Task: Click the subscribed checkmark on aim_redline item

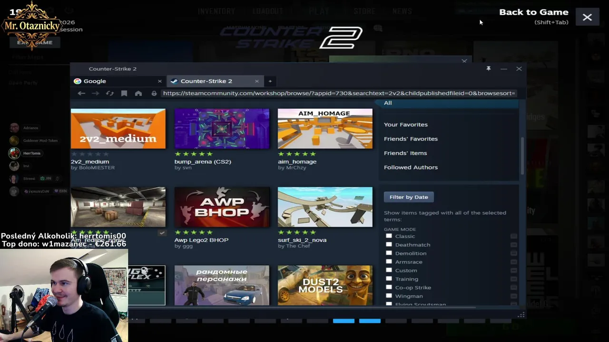Action: coord(162,233)
